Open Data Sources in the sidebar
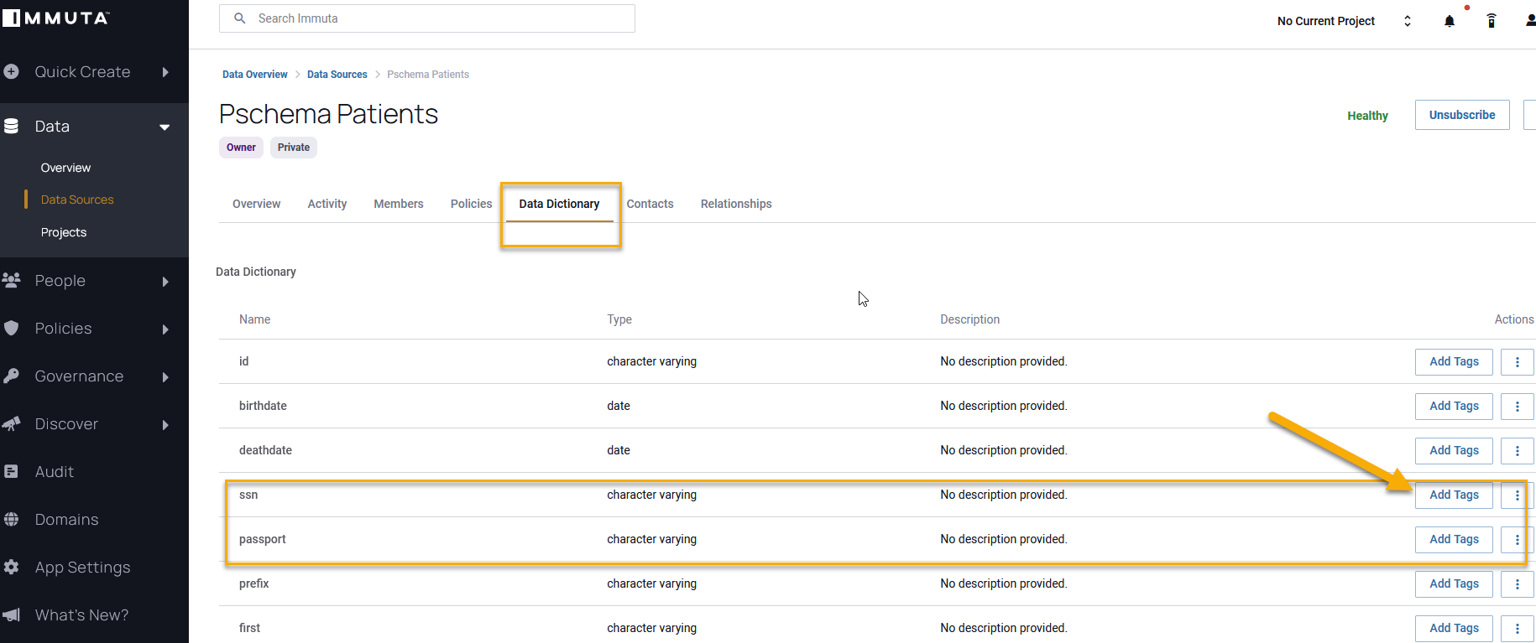This screenshot has height=643, width=1536. coord(77,200)
